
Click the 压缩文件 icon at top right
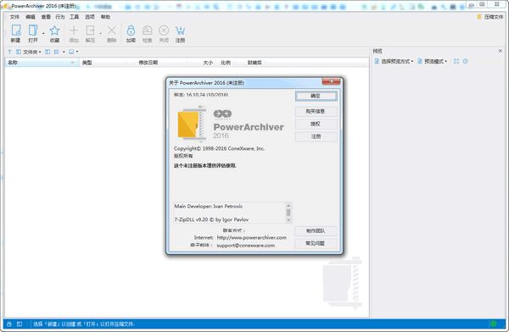479,17
